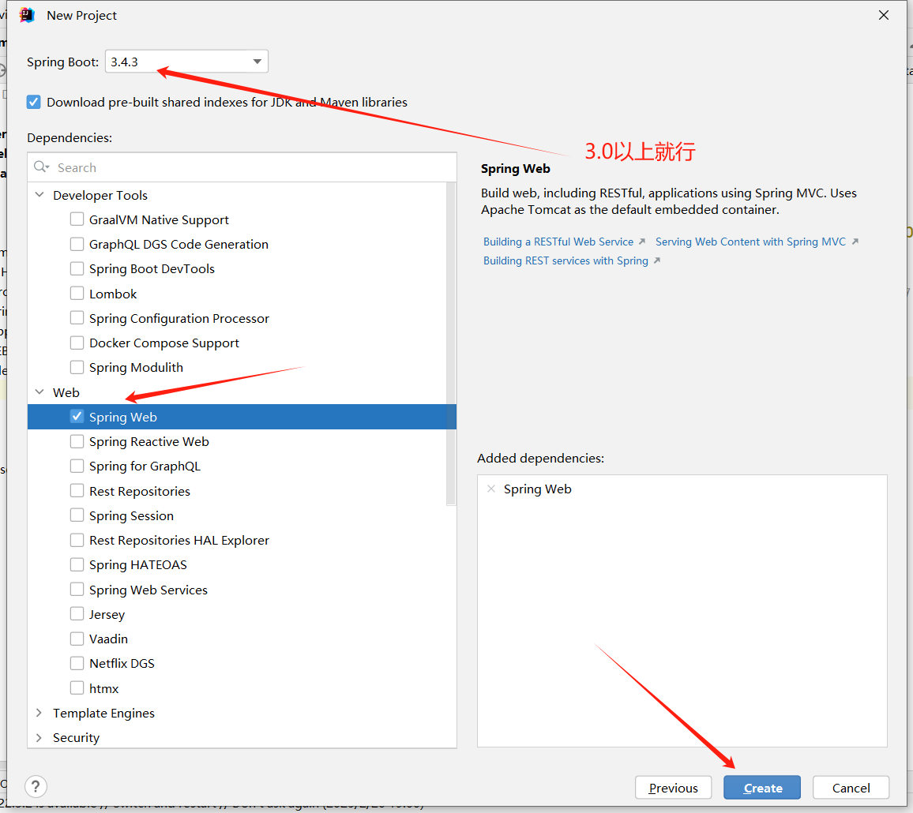Check the Spring Modulith checkbox
Viewport: 913px width, 813px height.
point(77,367)
